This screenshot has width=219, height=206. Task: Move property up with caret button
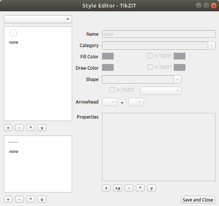[x=140, y=188]
